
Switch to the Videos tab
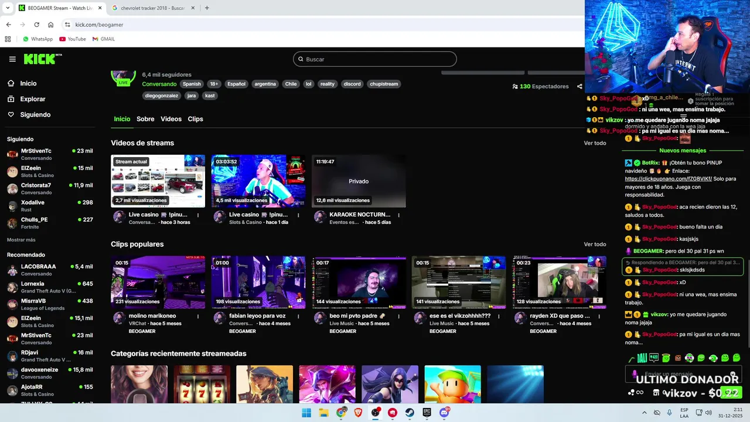pyautogui.click(x=171, y=119)
